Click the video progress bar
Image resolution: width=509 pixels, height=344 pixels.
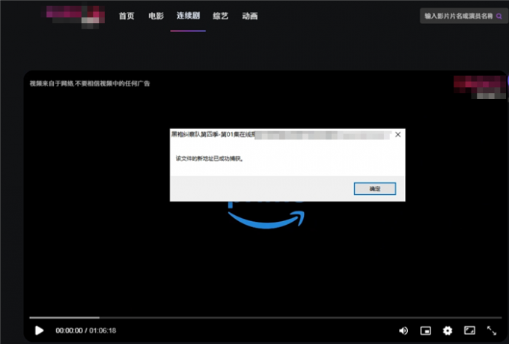266,317
